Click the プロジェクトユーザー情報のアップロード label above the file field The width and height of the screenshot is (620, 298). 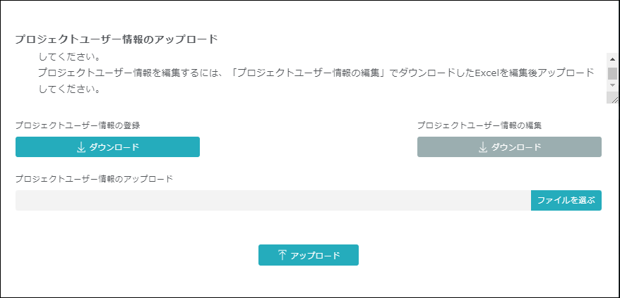pos(94,179)
